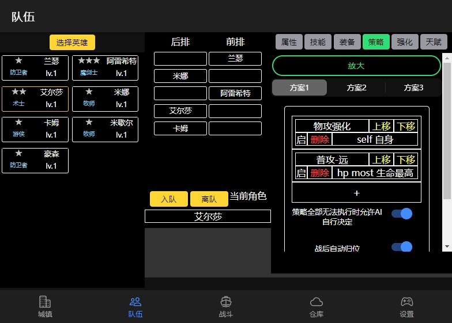This screenshot has height=323, width=452.
Task: Toggle 启 for the 物攻强化 strategy
Action: point(300,139)
